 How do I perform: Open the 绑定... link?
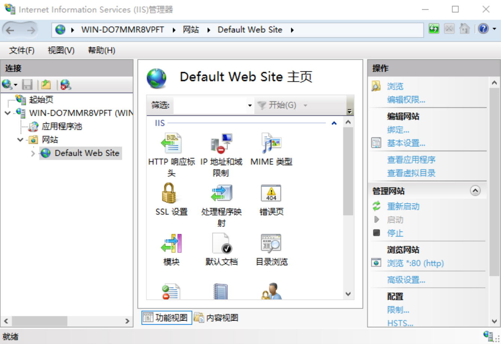398,130
